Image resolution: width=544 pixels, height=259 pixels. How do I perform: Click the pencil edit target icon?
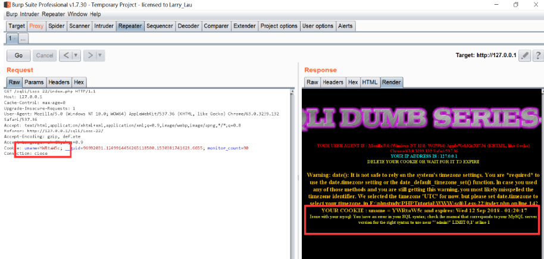[x=526, y=55]
